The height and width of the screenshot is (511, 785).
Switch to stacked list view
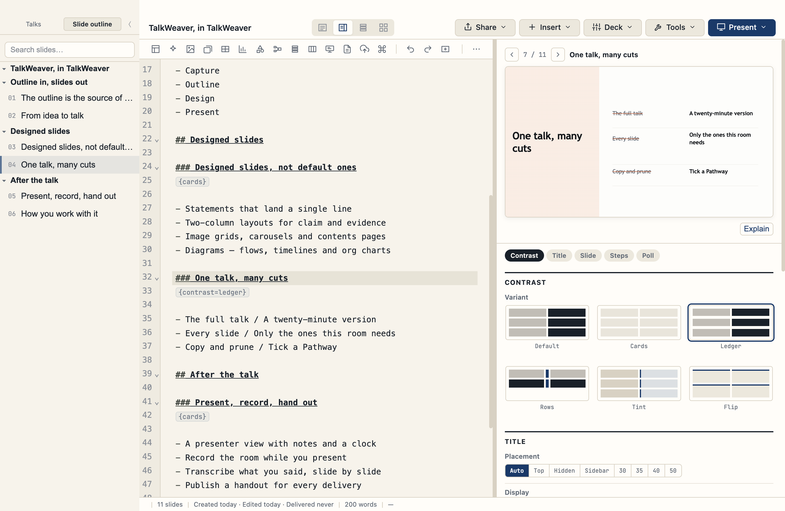[363, 27]
